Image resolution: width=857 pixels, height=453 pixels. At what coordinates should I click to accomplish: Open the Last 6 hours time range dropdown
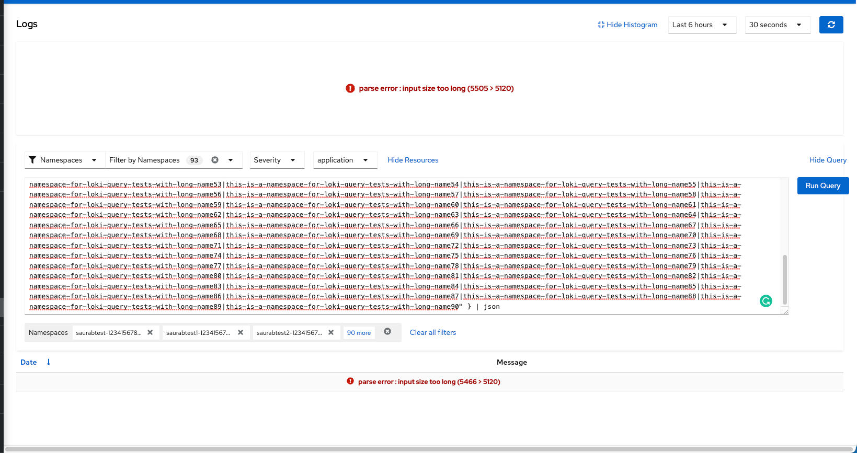[x=702, y=25]
